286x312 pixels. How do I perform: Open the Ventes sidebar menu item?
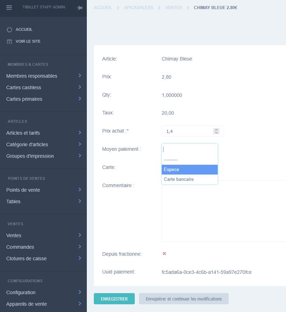14,235
